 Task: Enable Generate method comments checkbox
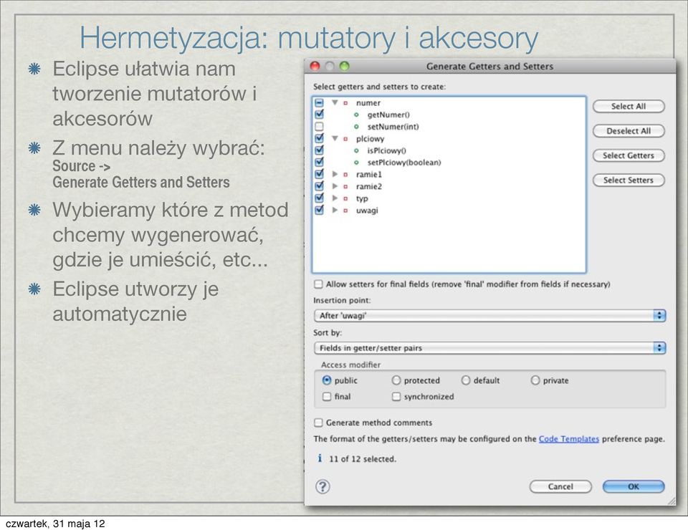click(x=318, y=423)
